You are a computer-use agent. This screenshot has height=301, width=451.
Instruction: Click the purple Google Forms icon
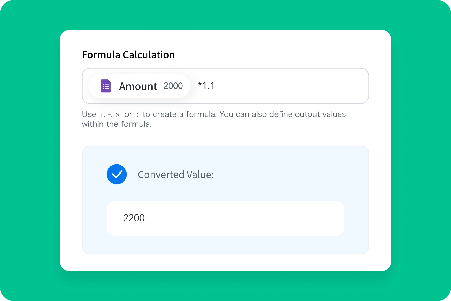click(106, 86)
